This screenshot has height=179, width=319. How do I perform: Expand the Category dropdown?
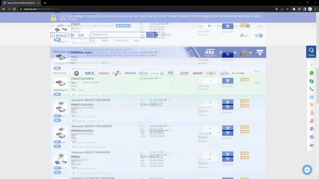[62, 42]
